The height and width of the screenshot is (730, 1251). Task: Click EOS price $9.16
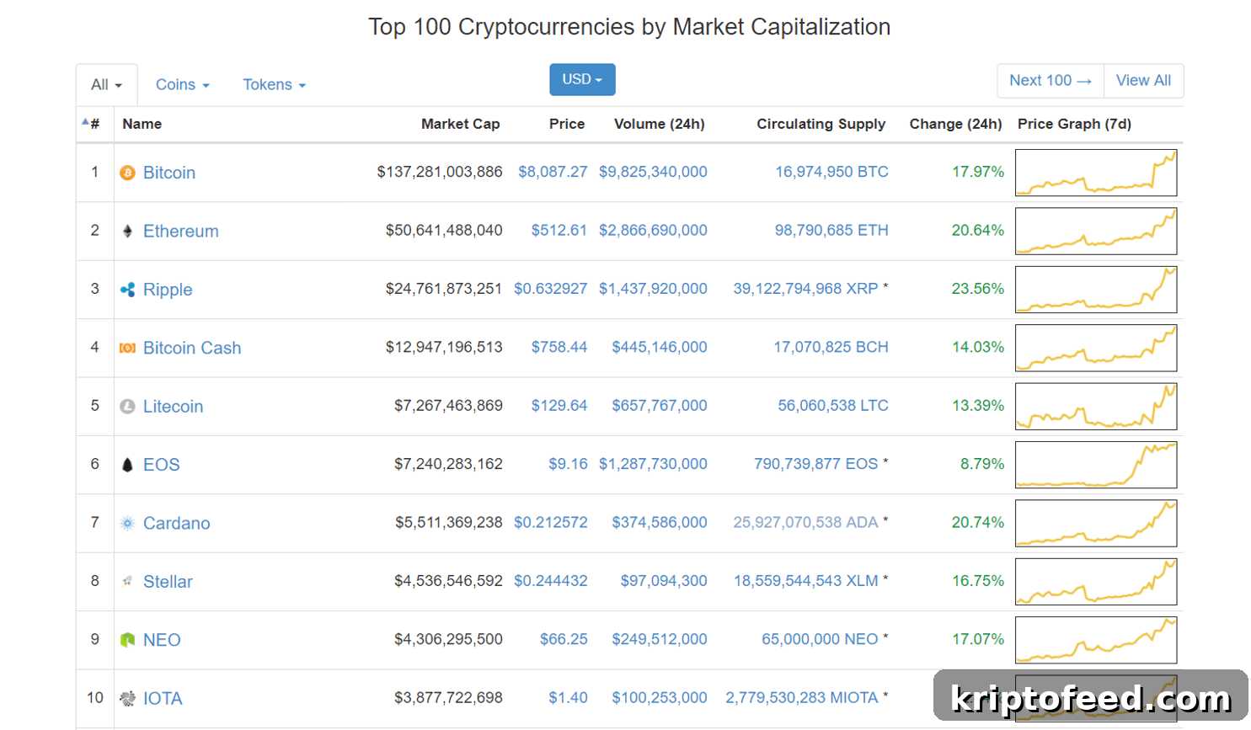click(568, 464)
